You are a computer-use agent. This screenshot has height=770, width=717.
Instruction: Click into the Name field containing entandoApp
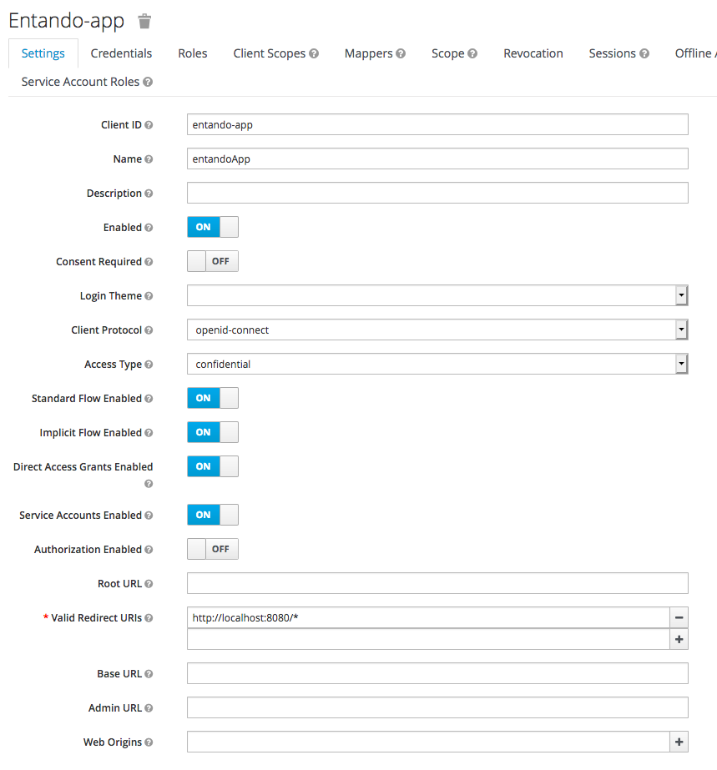pos(437,159)
